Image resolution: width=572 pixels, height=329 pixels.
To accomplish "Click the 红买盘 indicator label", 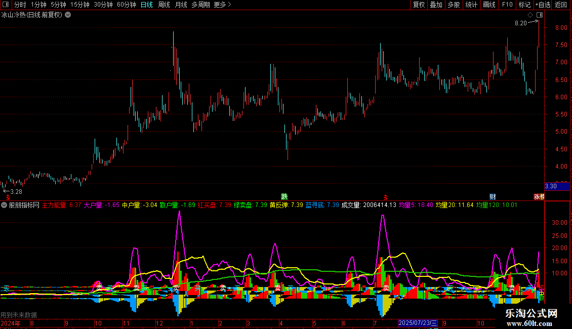I will tap(215, 205).
